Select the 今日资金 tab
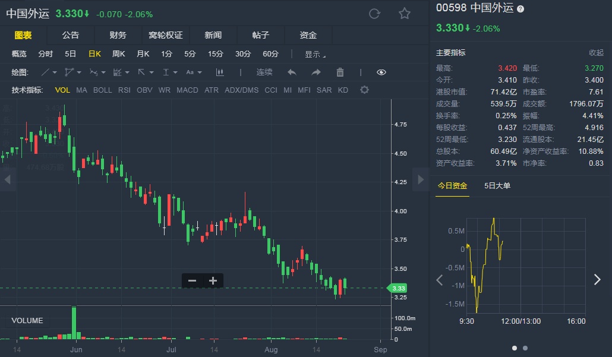The image size is (612, 357). point(452,186)
